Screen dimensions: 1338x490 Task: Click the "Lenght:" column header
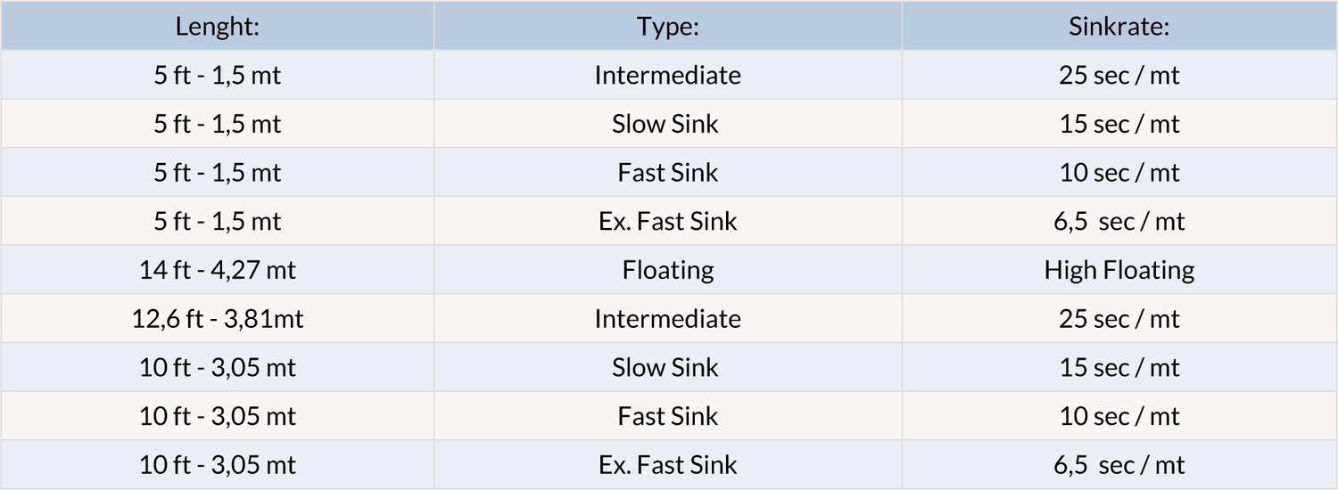217,27
